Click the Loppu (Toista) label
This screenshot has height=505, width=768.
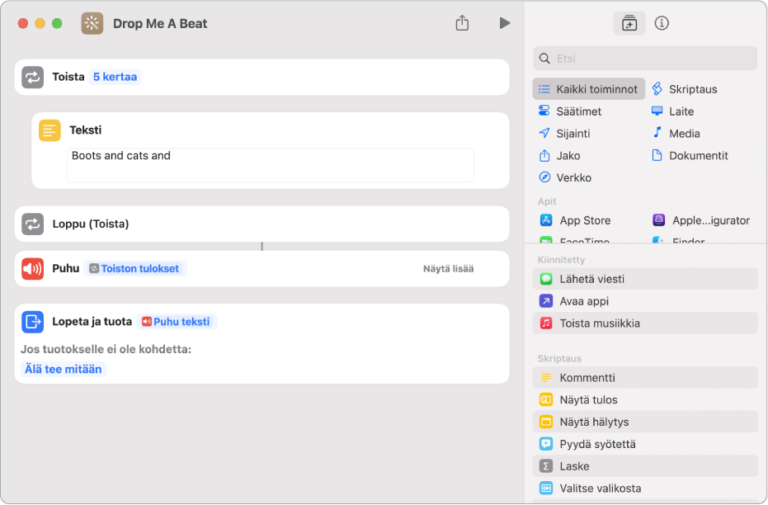pos(91,224)
